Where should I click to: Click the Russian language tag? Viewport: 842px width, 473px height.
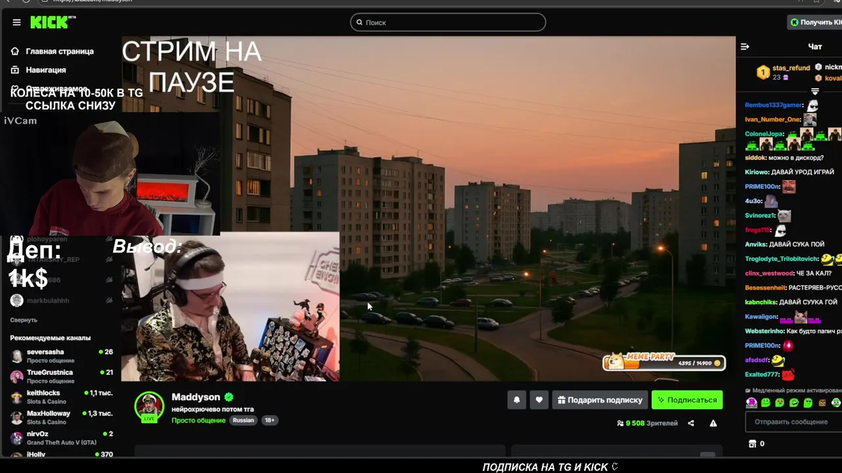(243, 420)
